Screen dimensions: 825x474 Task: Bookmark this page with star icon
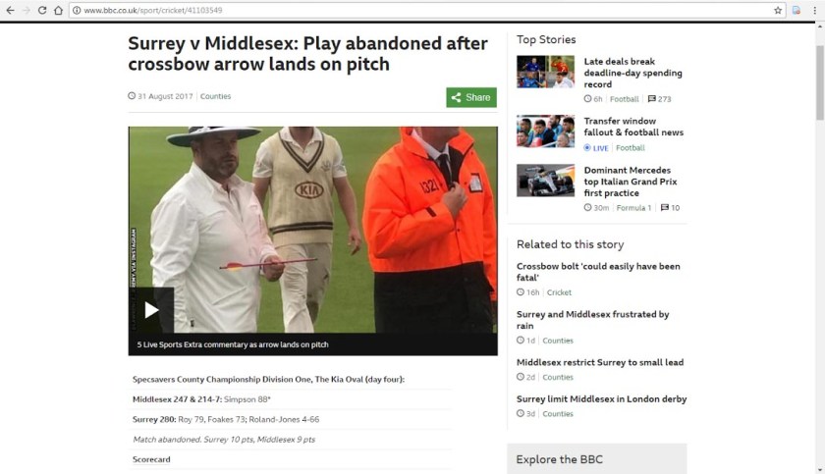[x=778, y=10]
